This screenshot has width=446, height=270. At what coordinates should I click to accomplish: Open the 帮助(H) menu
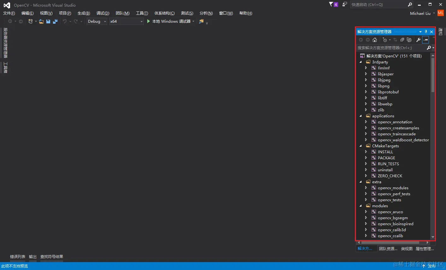246,13
